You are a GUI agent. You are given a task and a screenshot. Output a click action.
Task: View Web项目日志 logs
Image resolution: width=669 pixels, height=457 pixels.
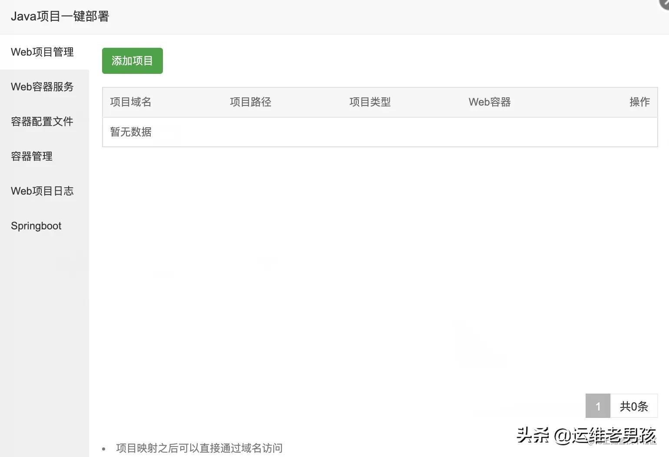pyautogui.click(x=42, y=191)
